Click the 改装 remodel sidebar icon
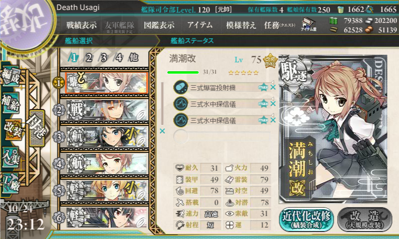 (x=12, y=130)
